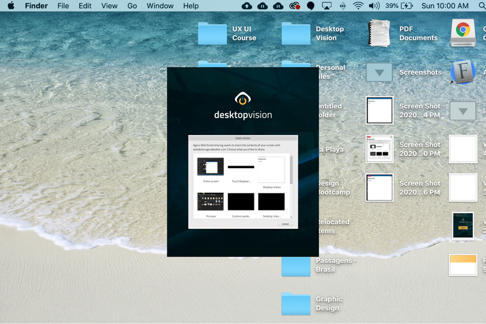Click the Screen Shot 2020...6 PM label

(x=420, y=188)
